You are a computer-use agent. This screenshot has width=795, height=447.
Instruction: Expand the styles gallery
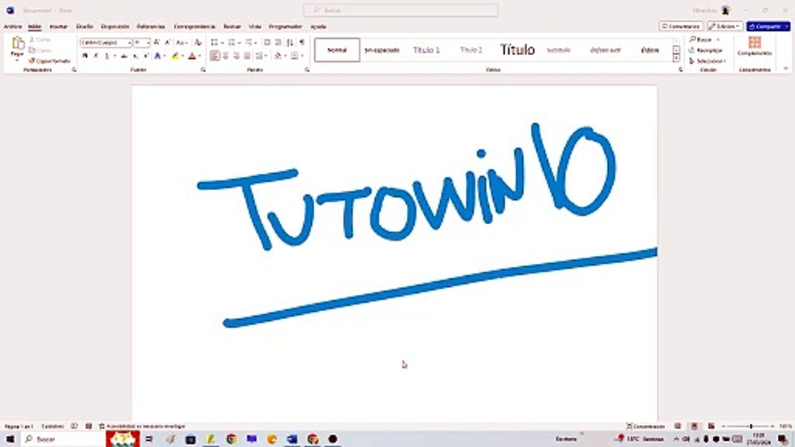676,58
